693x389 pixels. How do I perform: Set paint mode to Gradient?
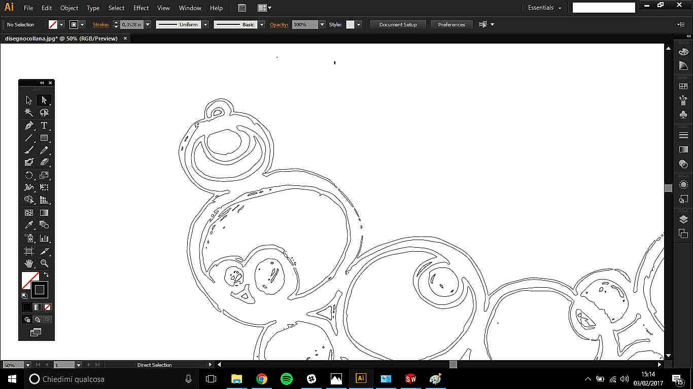[x=37, y=307]
